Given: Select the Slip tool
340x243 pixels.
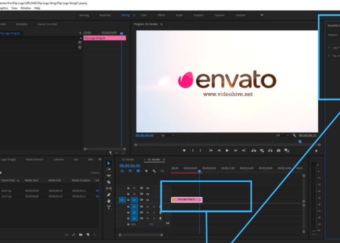Looking at the screenshot, I should click(x=109, y=189).
